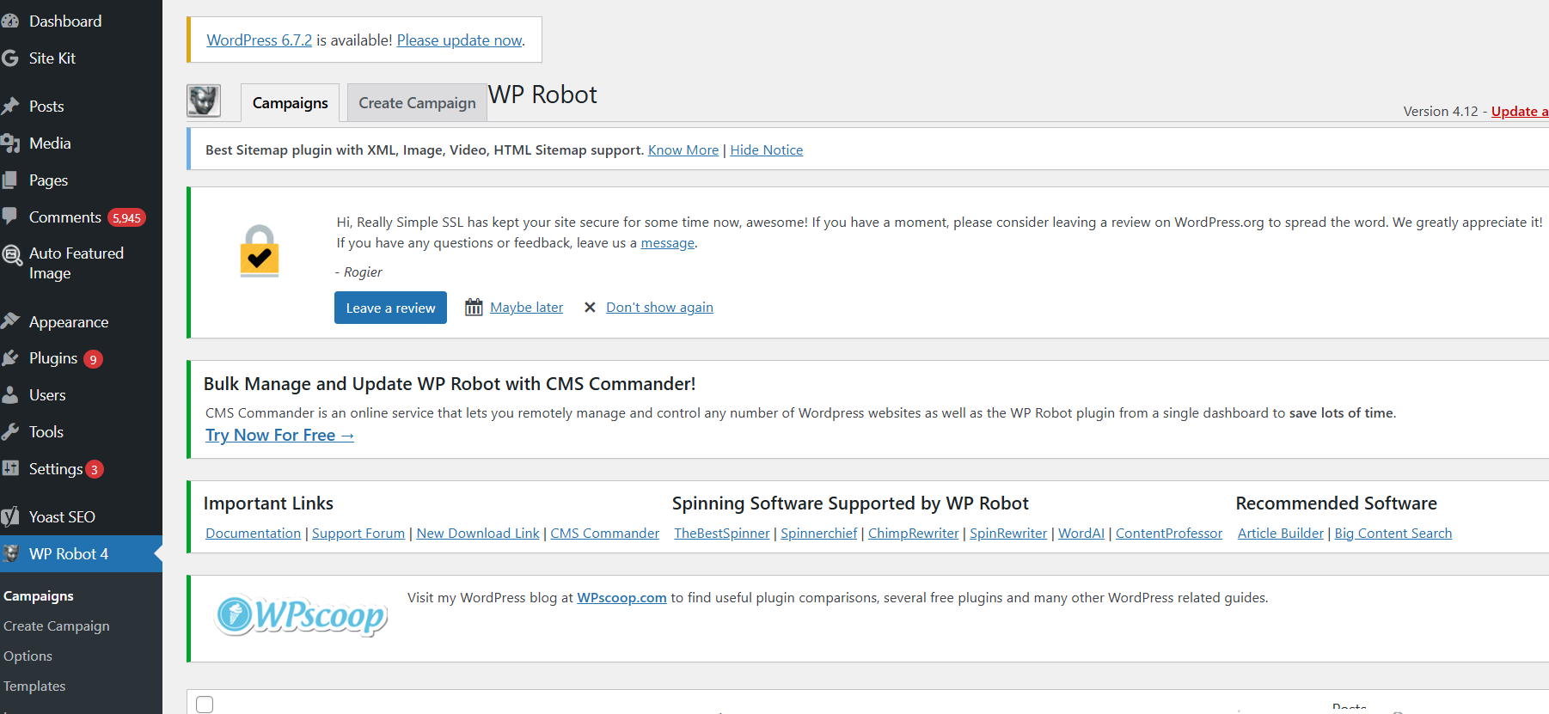Click the WP Robot 4 menu icon
The image size is (1549, 714).
coord(9,554)
